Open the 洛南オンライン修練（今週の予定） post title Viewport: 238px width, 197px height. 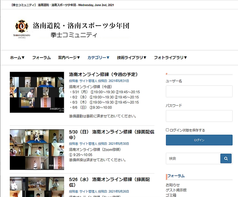(103, 74)
